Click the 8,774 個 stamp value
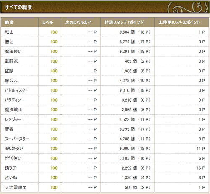 pos(127,42)
